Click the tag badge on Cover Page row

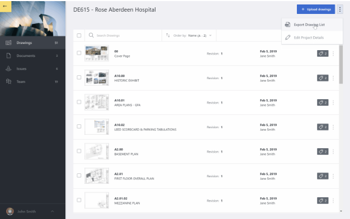323,53
